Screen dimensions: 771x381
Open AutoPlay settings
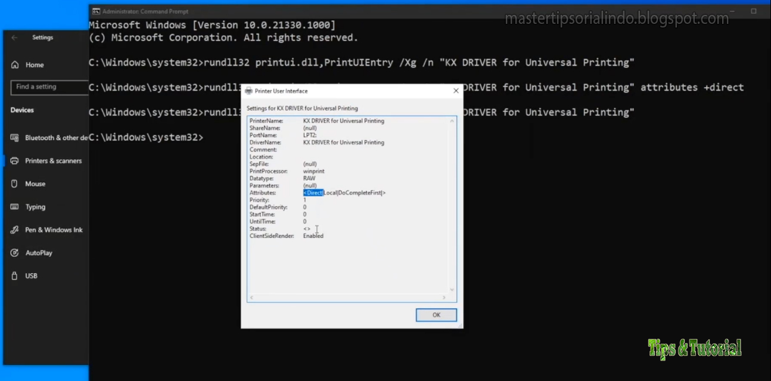(38, 252)
